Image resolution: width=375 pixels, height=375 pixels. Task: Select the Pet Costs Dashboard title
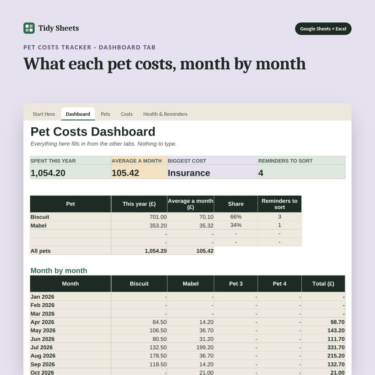(93, 131)
